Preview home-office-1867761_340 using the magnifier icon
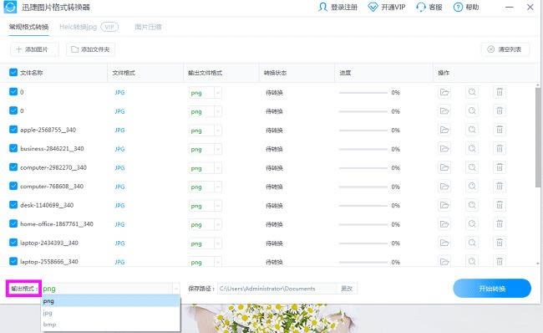The image size is (543, 333). coord(472,223)
